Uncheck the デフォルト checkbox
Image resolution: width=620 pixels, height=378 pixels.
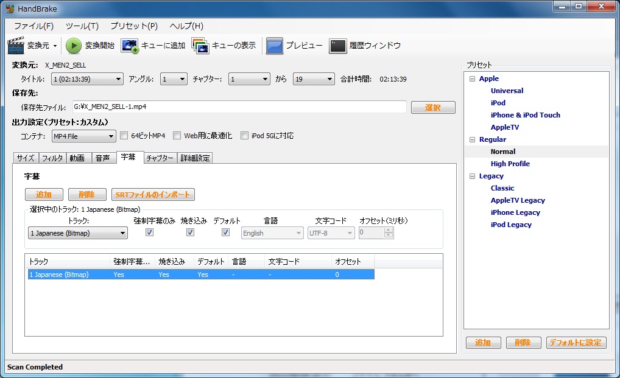(x=225, y=233)
